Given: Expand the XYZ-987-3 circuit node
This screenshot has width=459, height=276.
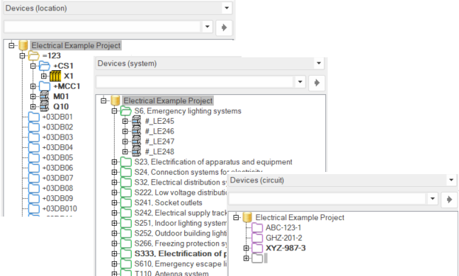Looking at the screenshot, I should 246,248.
